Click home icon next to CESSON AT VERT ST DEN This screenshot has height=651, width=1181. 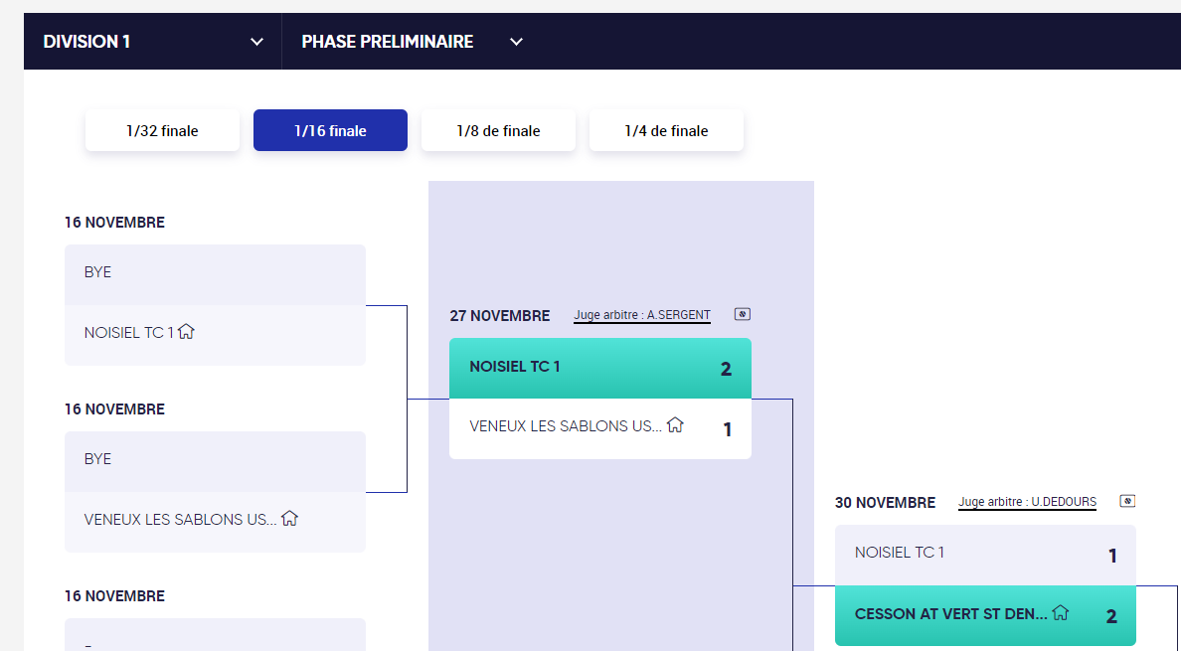pos(1061,612)
